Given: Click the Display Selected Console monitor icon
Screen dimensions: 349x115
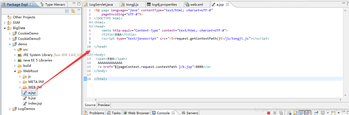Looking at the screenshot, I should 323,113.
